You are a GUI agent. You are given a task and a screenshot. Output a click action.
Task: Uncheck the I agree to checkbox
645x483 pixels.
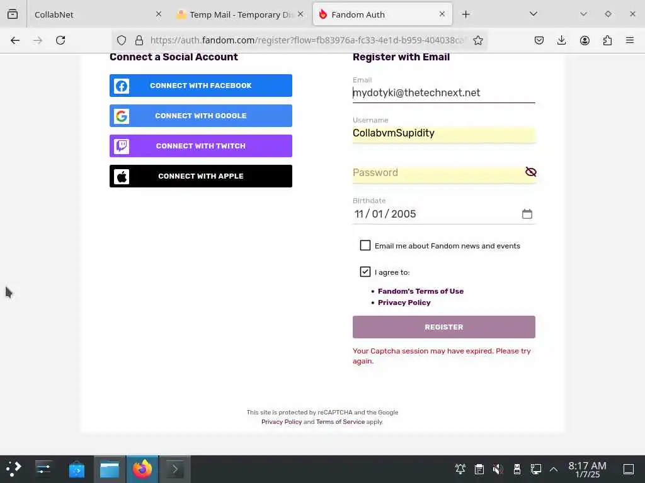click(x=365, y=272)
